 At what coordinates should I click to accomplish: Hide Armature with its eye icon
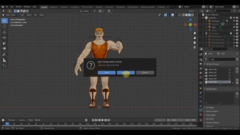click(234, 21)
